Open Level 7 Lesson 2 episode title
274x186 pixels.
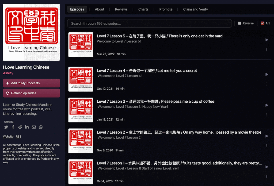[179, 132]
